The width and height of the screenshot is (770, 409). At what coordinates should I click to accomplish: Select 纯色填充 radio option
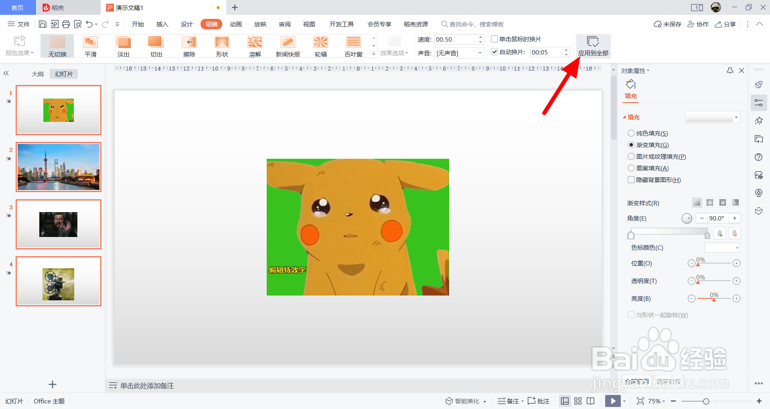coord(631,133)
